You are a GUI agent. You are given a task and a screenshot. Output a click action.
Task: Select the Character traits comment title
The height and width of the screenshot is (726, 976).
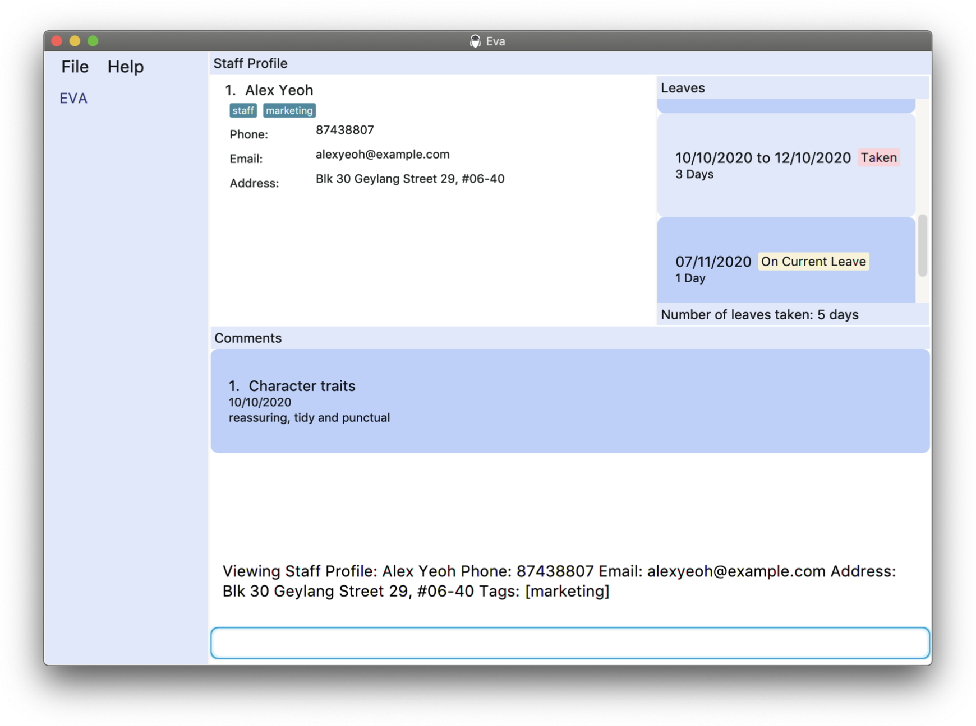point(302,386)
